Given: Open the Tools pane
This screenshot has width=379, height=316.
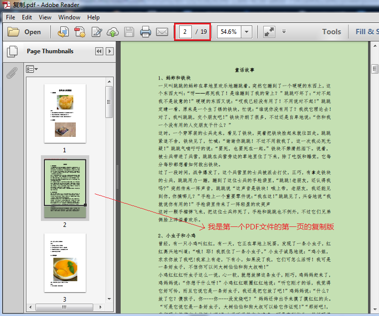Looking at the screenshot, I should coord(332,32).
